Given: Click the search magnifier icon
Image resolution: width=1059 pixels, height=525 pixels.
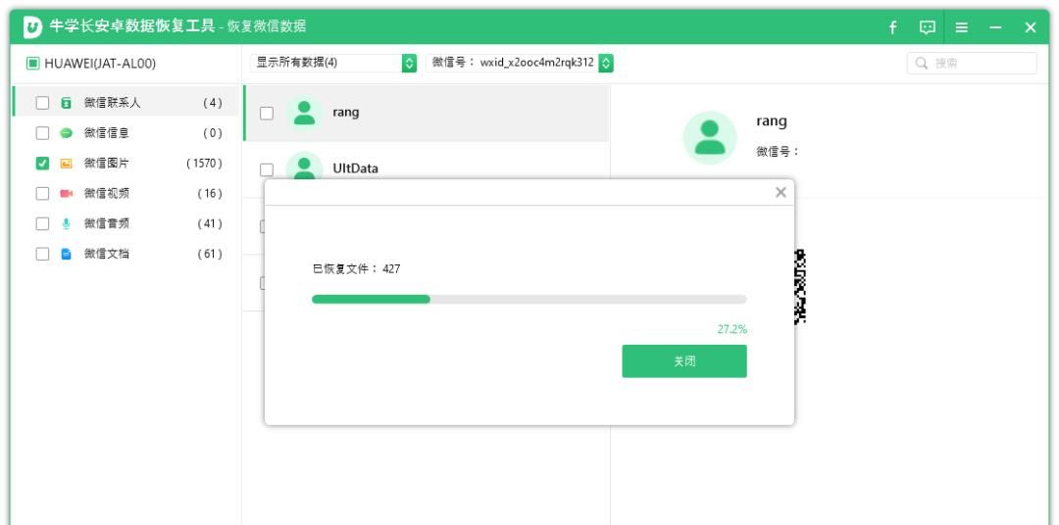Looking at the screenshot, I should [x=921, y=64].
